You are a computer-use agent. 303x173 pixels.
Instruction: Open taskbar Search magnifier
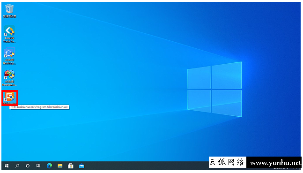[17, 166]
